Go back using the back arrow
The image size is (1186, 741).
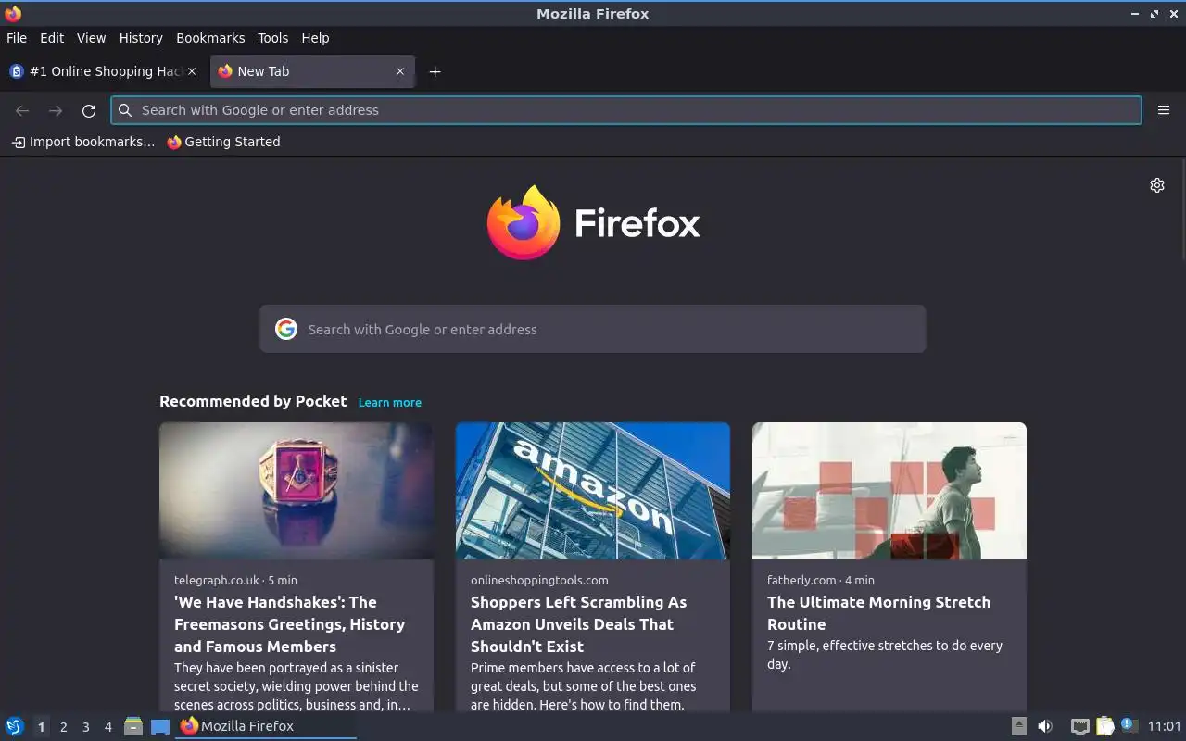(22, 110)
